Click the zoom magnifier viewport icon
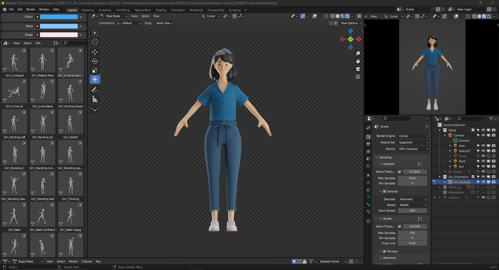 pyautogui.click(x=358, y=53)
